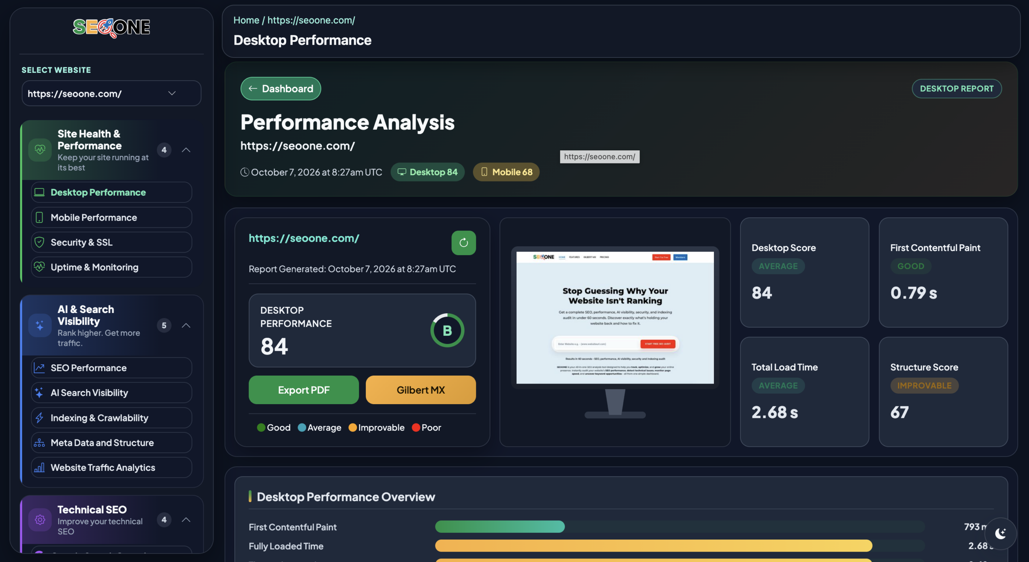Viewport: 1029px width, 562px height.
Task: Open Security & SSL menu item
Action: point(111,242)
